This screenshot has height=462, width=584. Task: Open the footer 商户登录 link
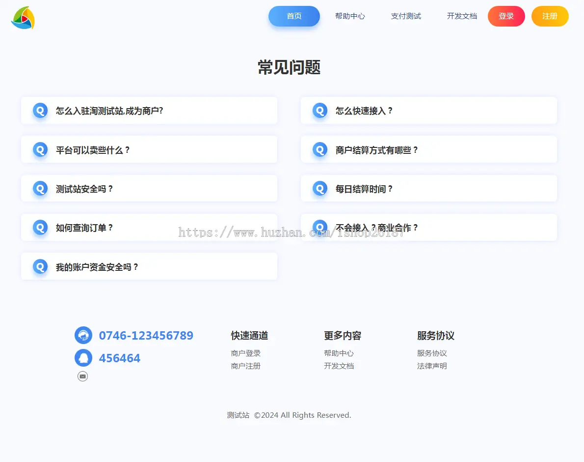point(246,353)
